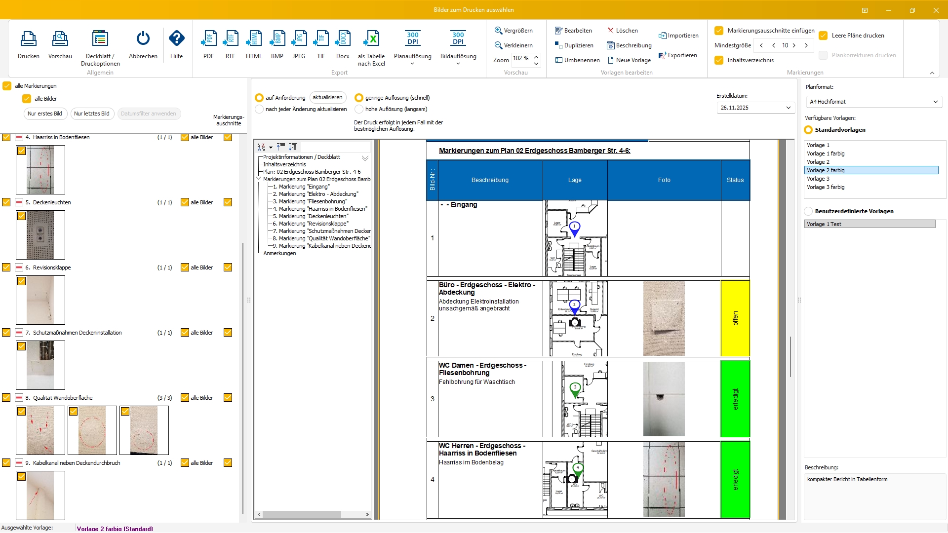The image size is (948, 533).
Task: Click the Drucken printer icon
Action: click(x=28, y=39)
